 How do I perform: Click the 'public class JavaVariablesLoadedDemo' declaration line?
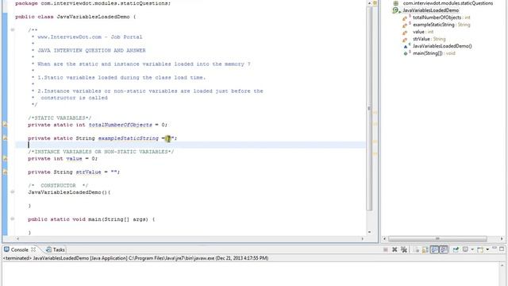(x=75, y=17)
